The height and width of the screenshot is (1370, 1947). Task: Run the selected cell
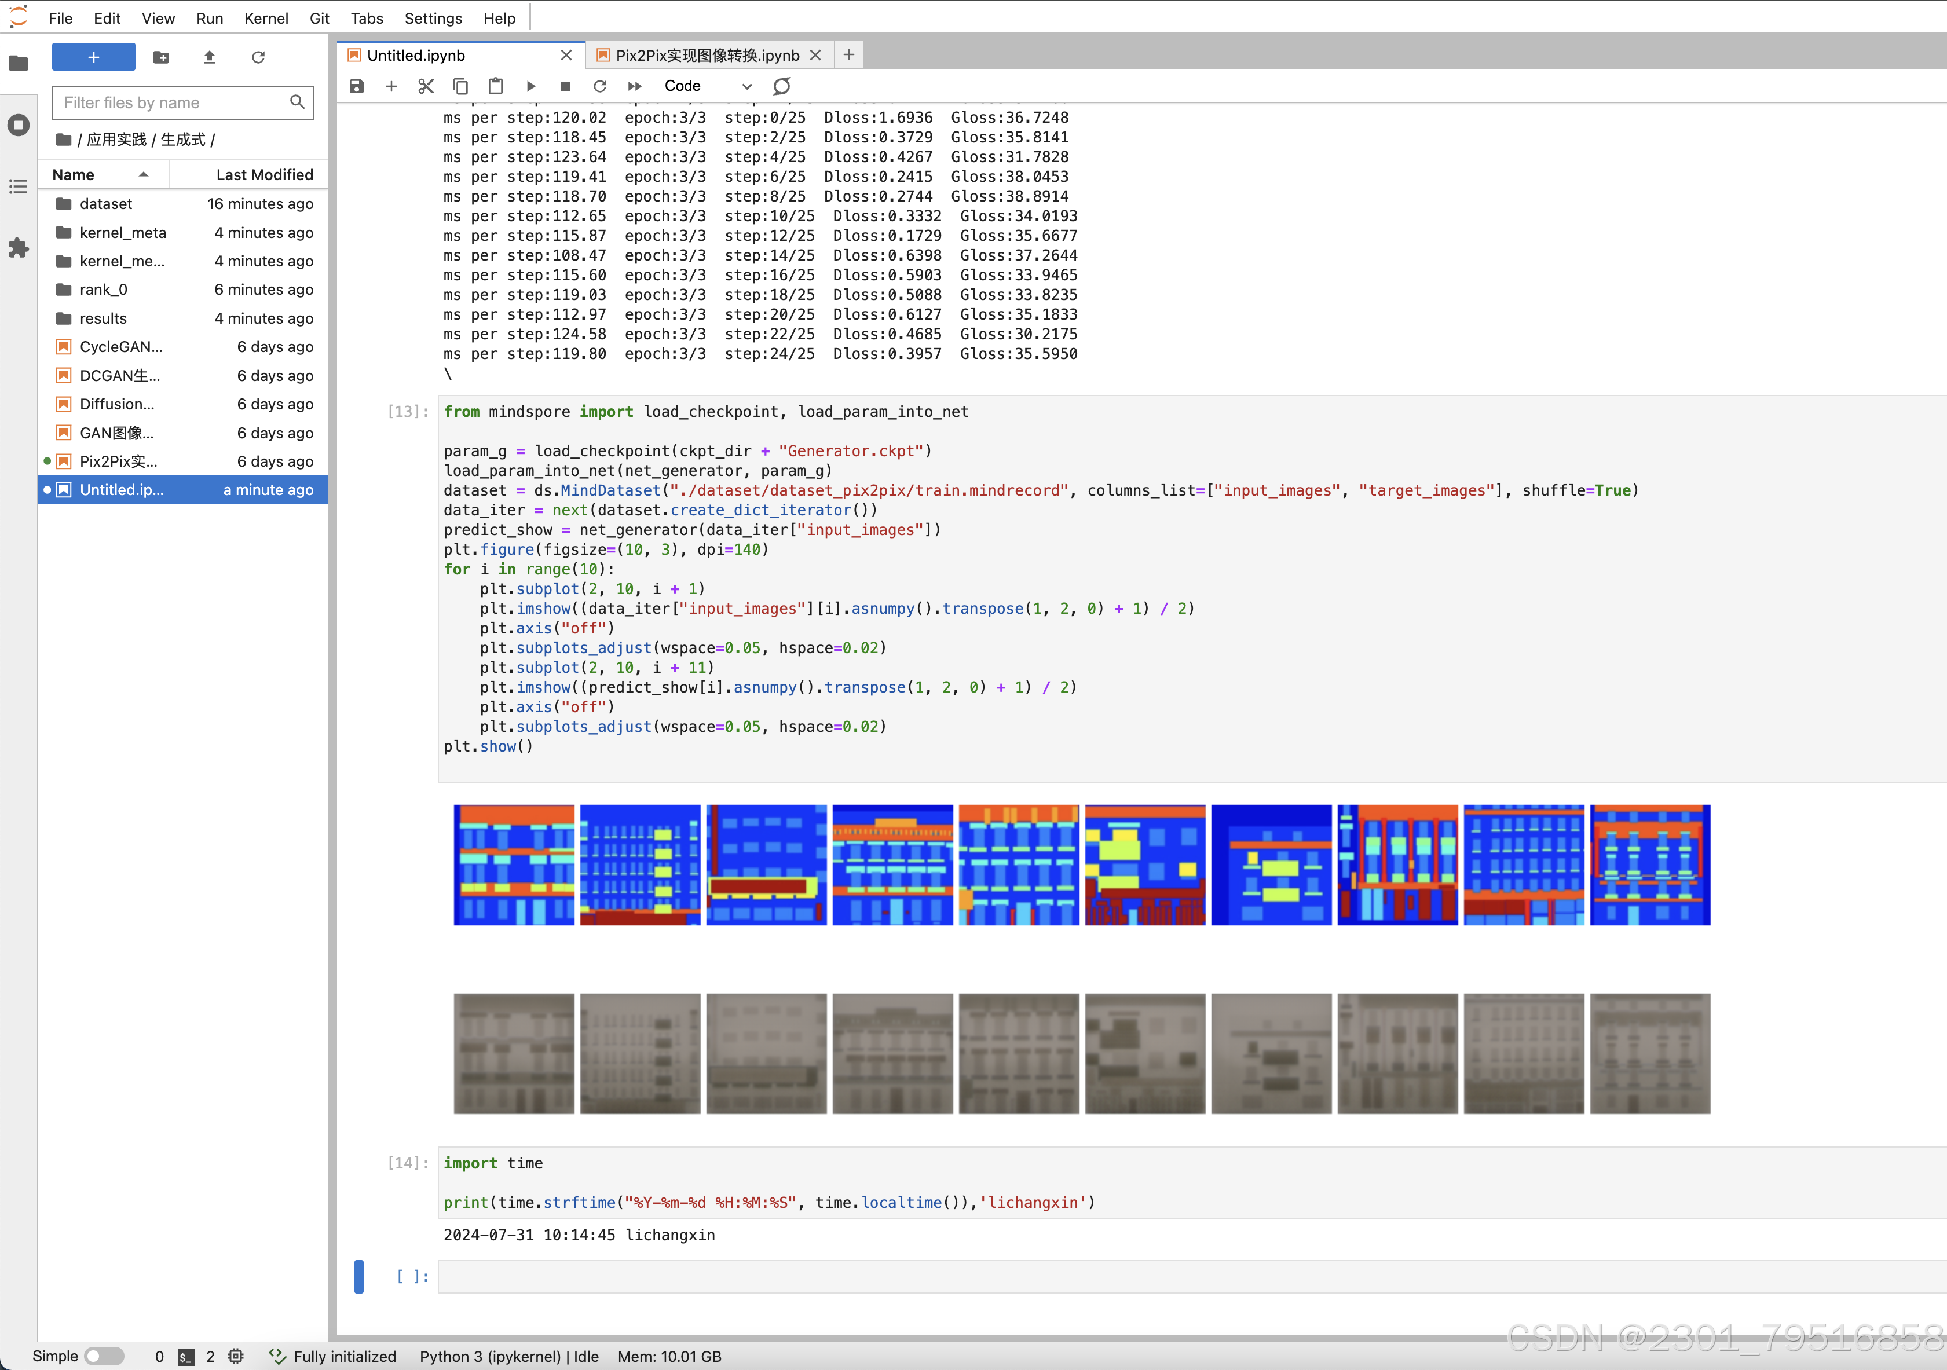point(531,86)
